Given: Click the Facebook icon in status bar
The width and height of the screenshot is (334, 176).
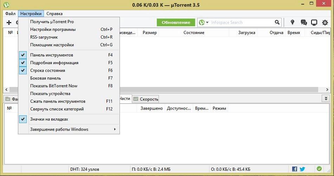Looking at the screenshot, I should [295, 169].
